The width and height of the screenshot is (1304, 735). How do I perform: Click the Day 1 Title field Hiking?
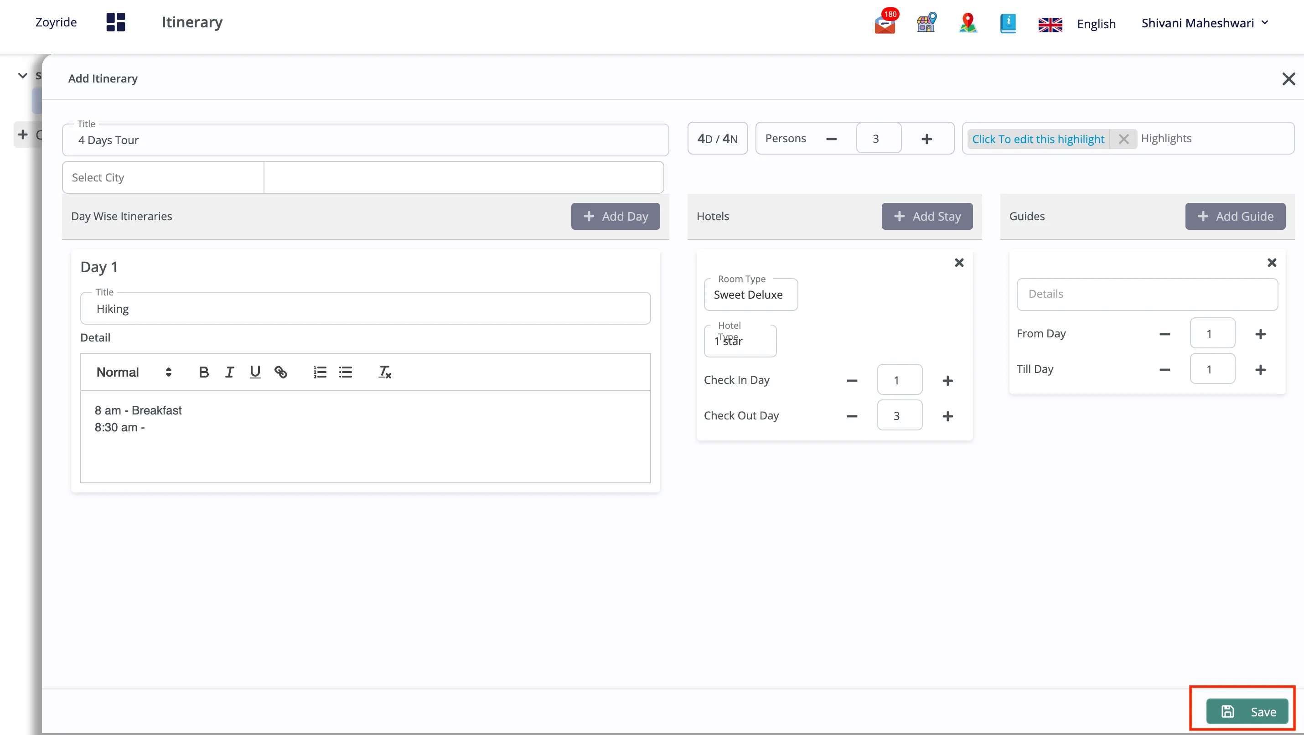coord(365,308)
